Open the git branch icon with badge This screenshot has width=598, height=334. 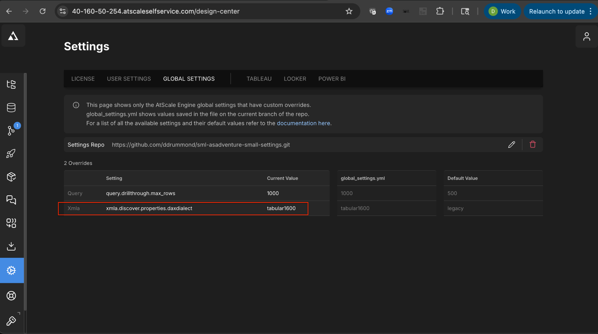tap(11, 131)
